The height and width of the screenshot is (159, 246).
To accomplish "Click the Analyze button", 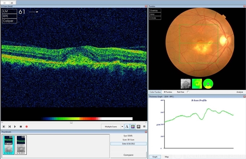I will 239,92.
